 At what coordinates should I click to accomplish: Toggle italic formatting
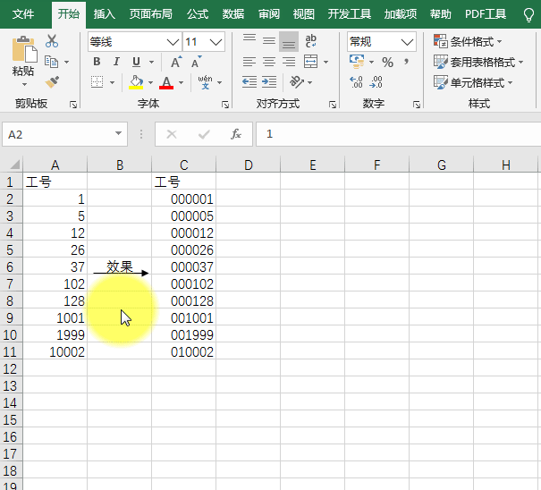click(116, 63)
